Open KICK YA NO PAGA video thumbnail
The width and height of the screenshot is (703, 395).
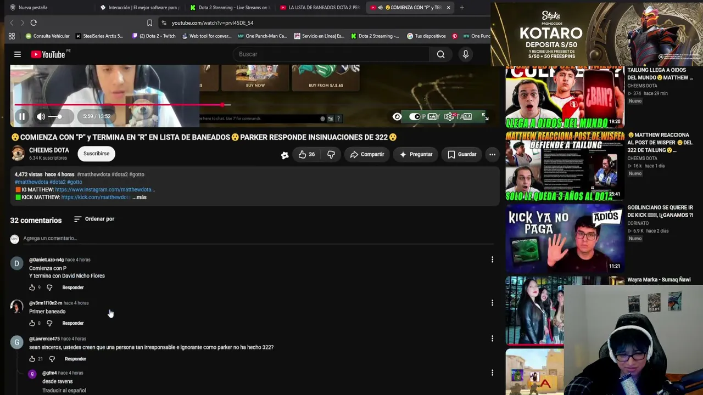565,238
